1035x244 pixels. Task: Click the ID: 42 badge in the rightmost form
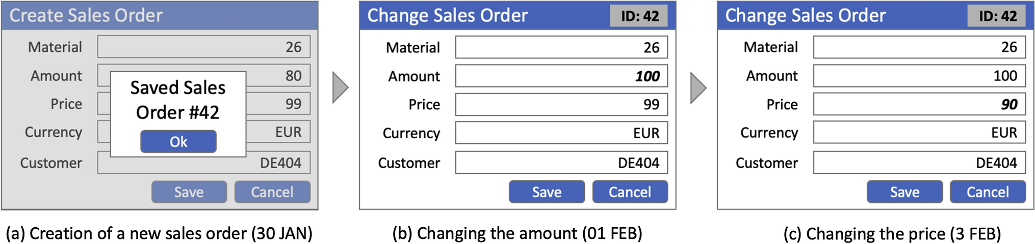pyautogui.click(x=998, y=16)
